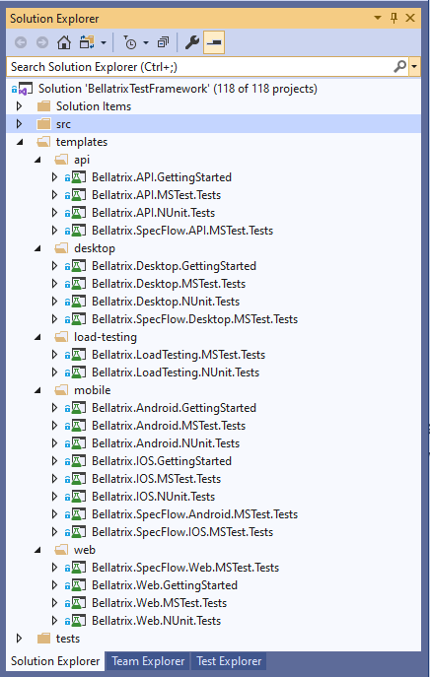This screenshot has width=430, height=677.
Task: Click the tests folder icon
Action: tap(43, 639)
